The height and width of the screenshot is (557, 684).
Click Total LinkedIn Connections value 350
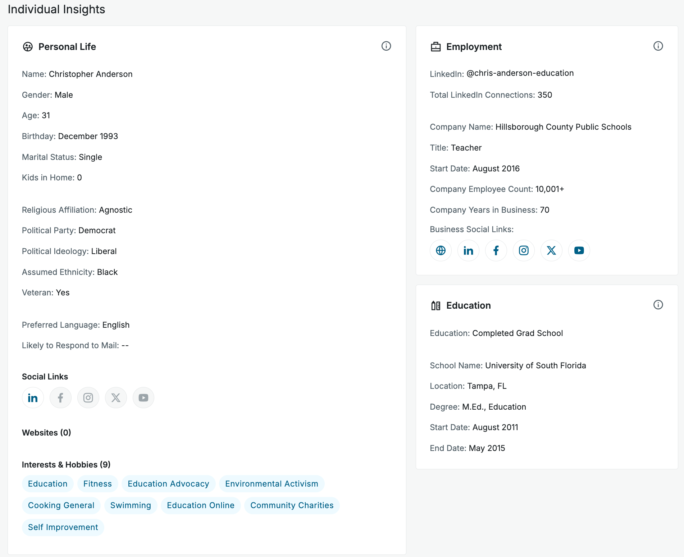point(545,95)
